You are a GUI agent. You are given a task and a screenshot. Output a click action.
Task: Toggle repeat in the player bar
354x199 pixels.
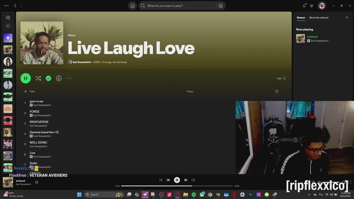193,180
